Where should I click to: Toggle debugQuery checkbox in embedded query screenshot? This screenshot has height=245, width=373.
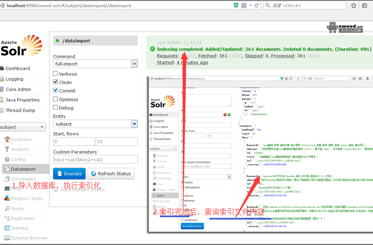[x=182, y=187]
